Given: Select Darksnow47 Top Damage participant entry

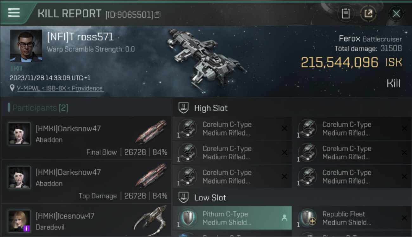Looking at the screenshot, I should (86, 181).
